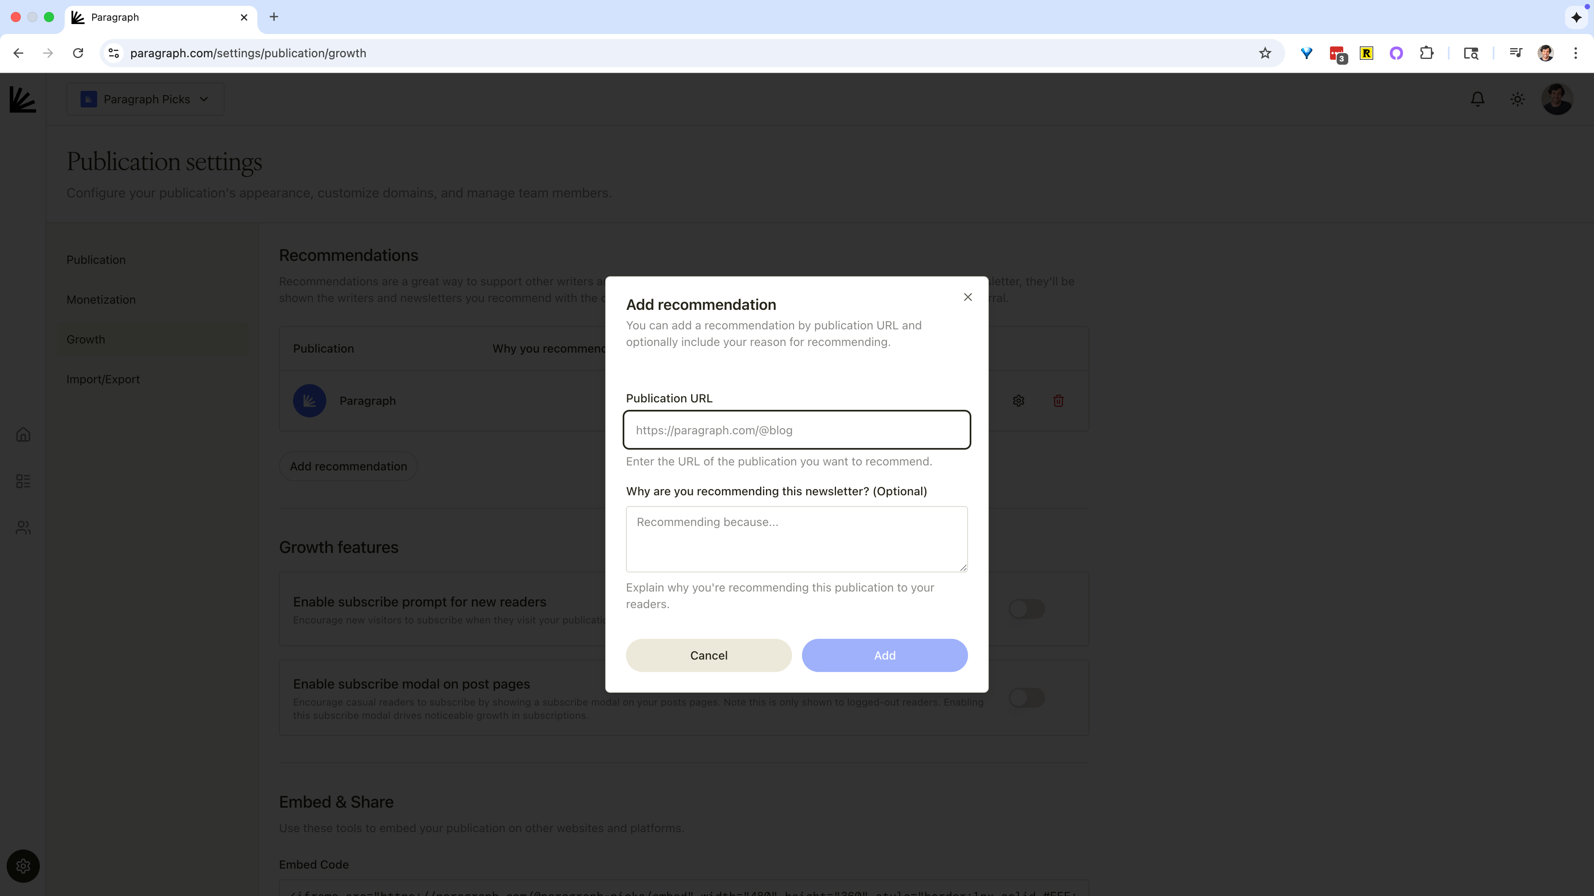Expand the Paragraph Picks publication dropdown

point(145,99)
